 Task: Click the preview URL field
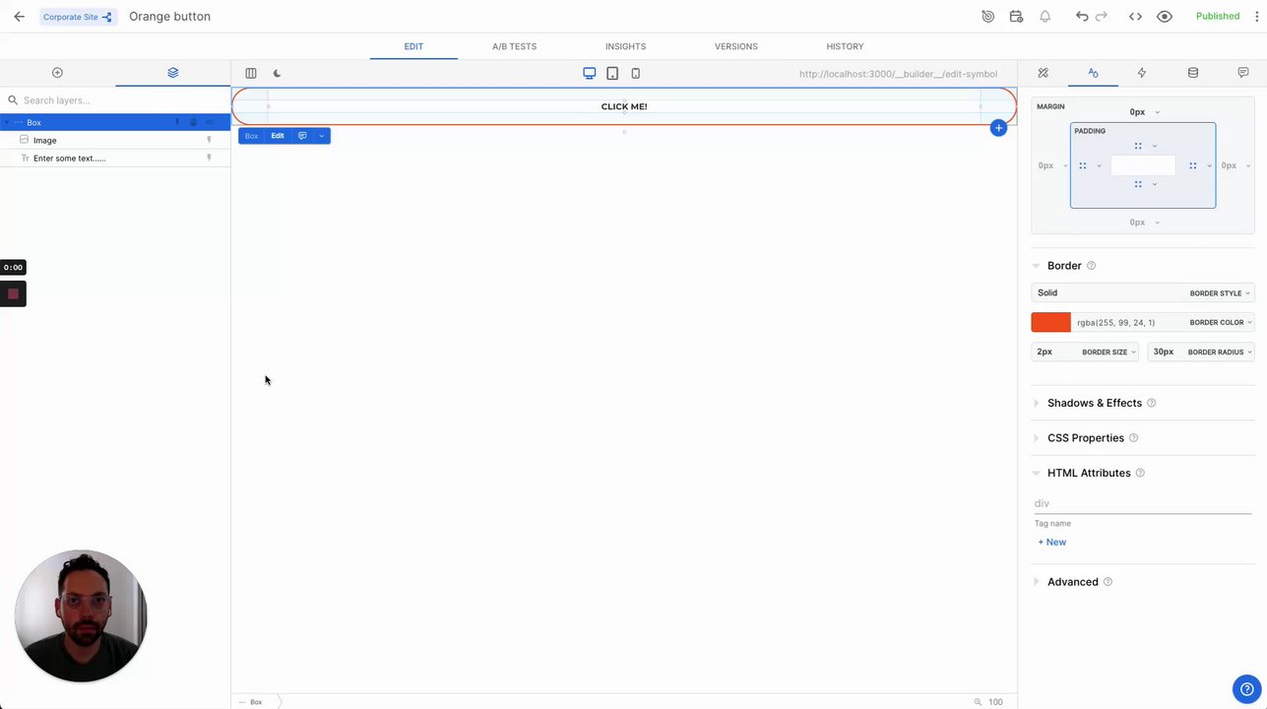point(898,74)
